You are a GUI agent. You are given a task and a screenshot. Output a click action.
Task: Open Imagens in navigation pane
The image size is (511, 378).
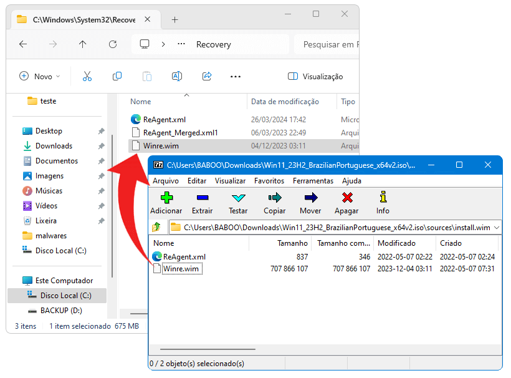click(x=49, y=176)
